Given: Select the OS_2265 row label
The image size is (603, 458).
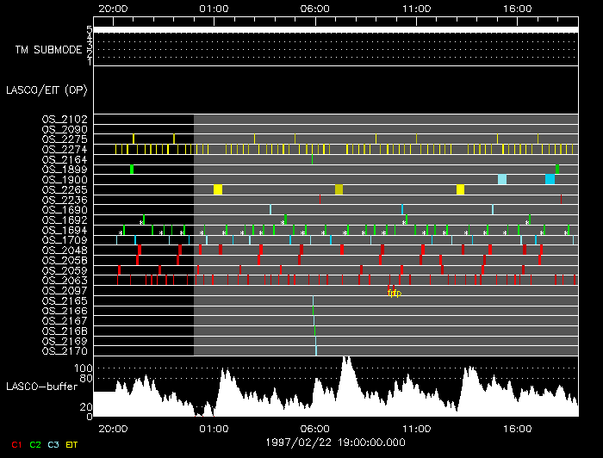Looking at the screenshot, I should [x=64, y=189].
